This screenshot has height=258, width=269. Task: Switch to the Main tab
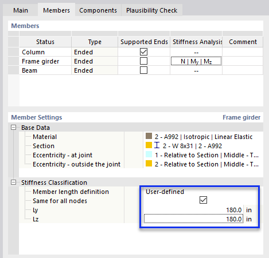tap(21, 10)
